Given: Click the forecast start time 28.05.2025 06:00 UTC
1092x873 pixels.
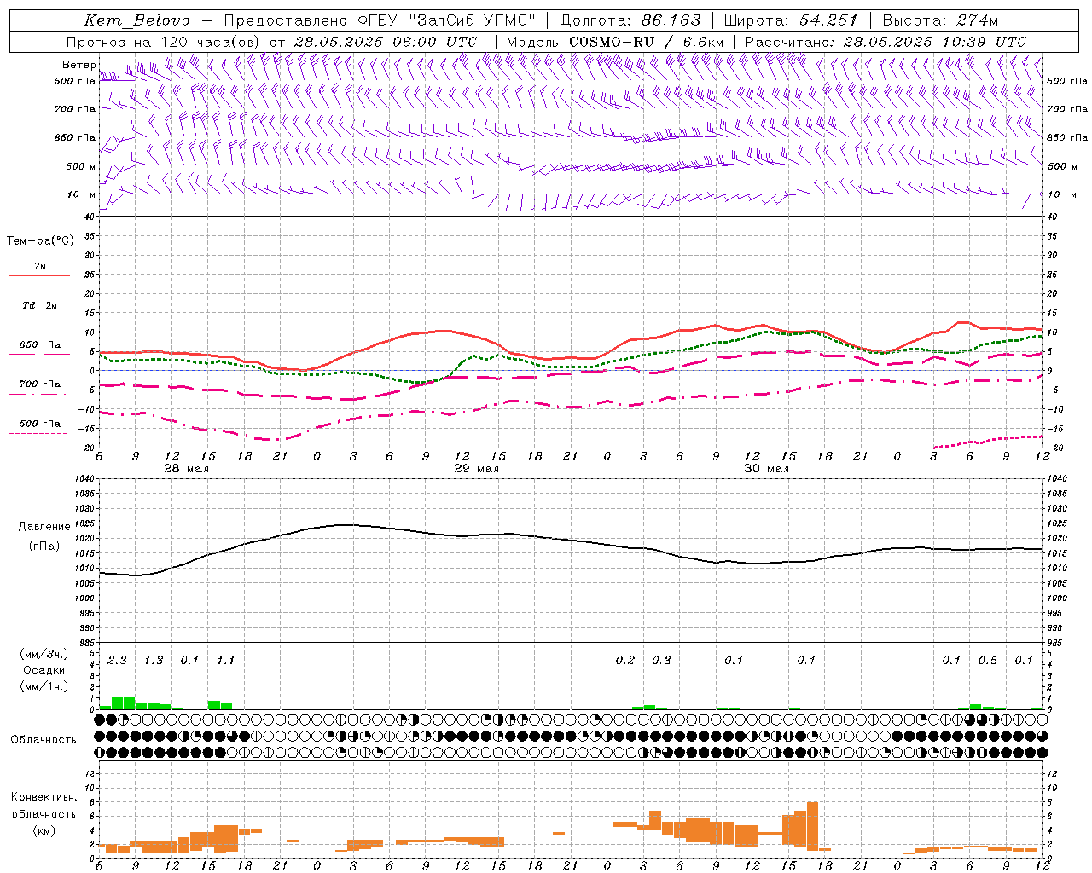Looking at the screenshot, I should (385, 42).
